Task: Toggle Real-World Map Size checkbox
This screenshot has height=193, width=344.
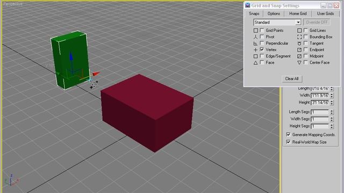Action: [x=289, y=142]
